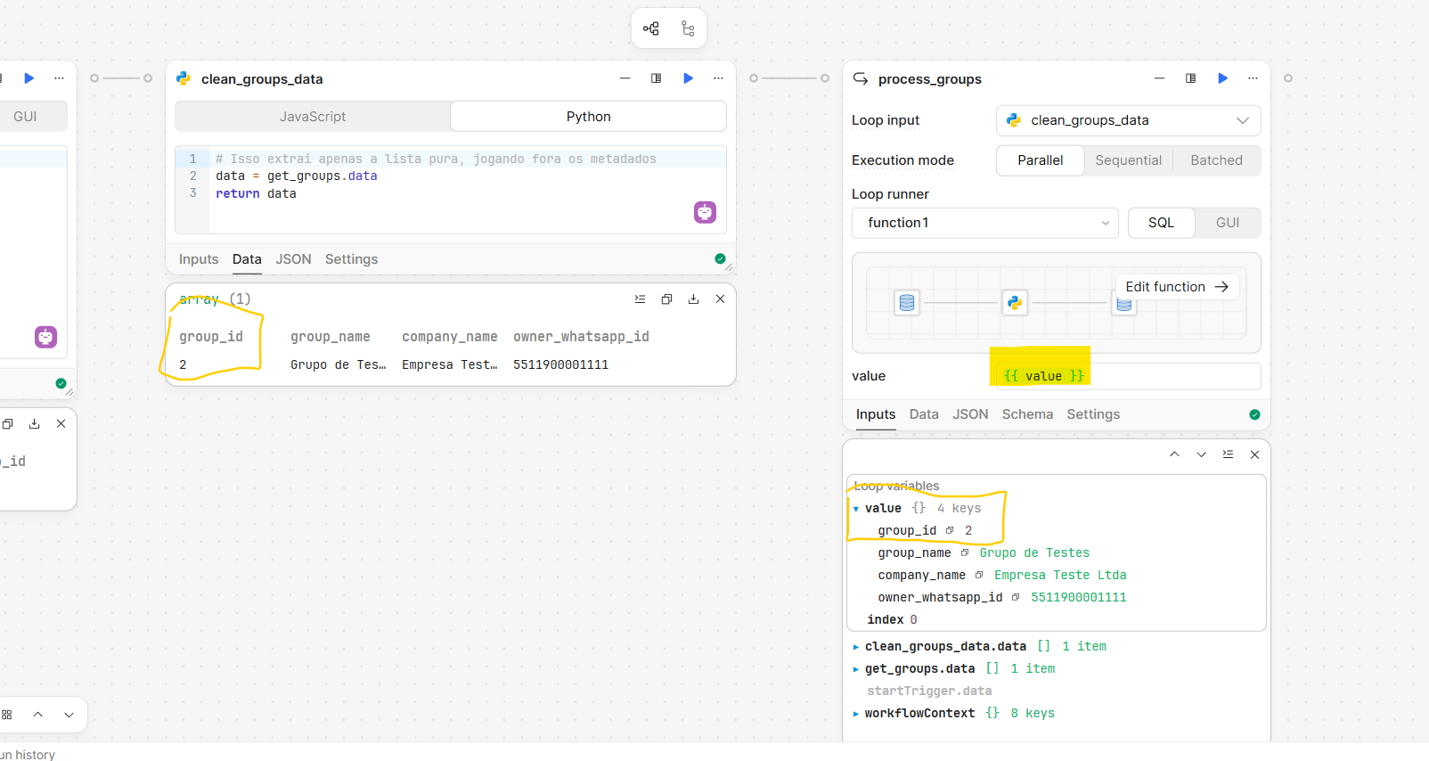Open the function1 loop runner dropdown
The width and height of the screenshot is (1429, 761).
985,223
